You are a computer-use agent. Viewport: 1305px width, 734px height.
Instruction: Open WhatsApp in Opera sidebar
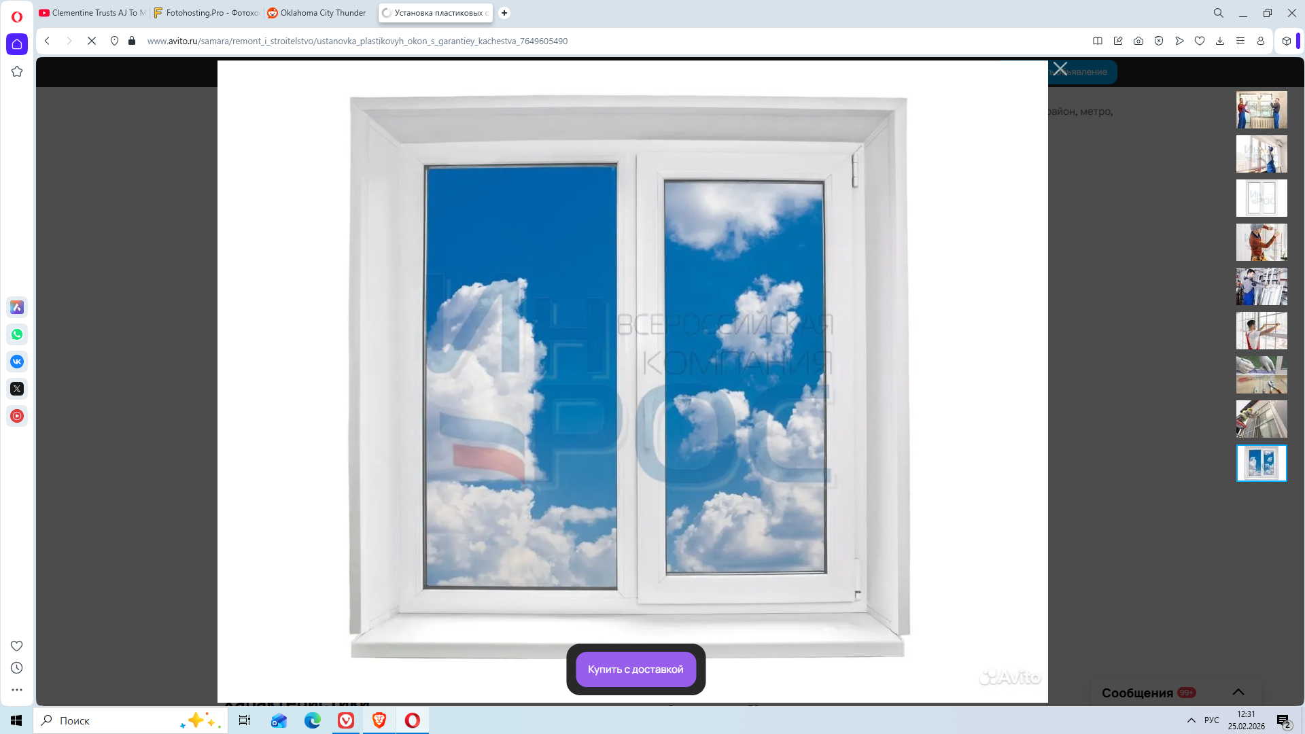tap(17, 334)
